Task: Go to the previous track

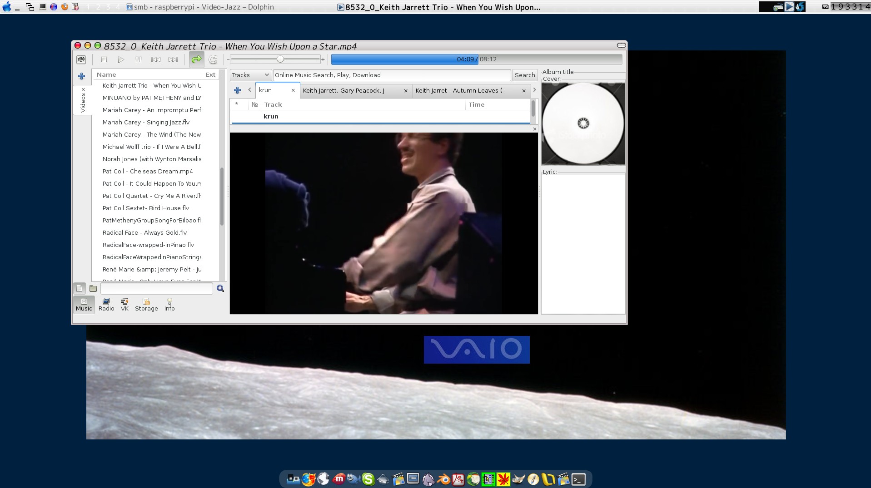Action: coord(156,59)
